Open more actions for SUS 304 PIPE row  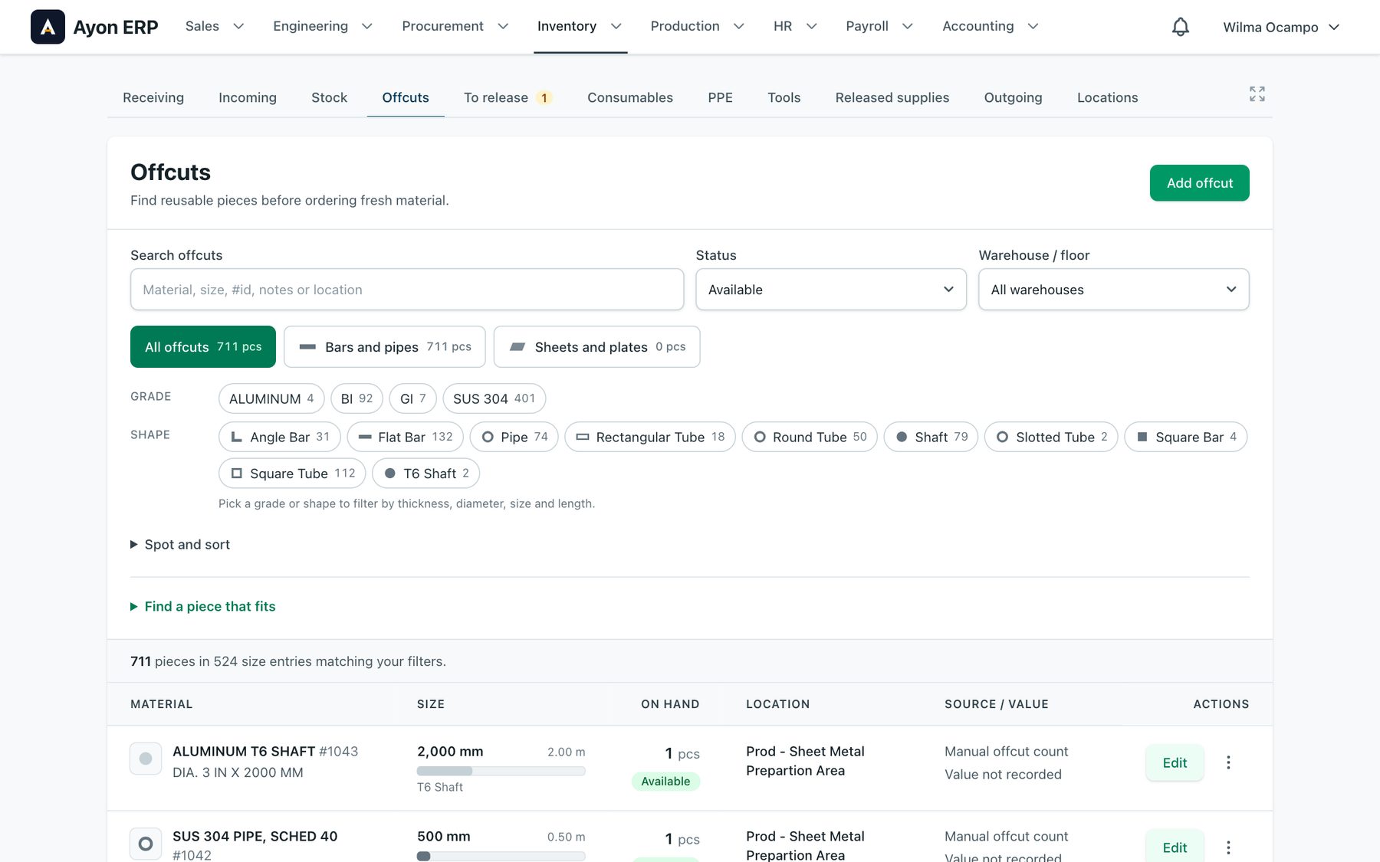click(1228, 847)
